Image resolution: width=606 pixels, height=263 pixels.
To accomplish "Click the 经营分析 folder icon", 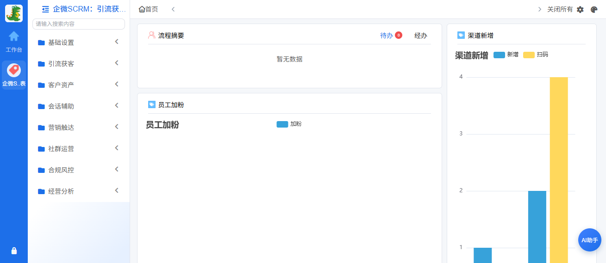I will click(x=41, y=191).
